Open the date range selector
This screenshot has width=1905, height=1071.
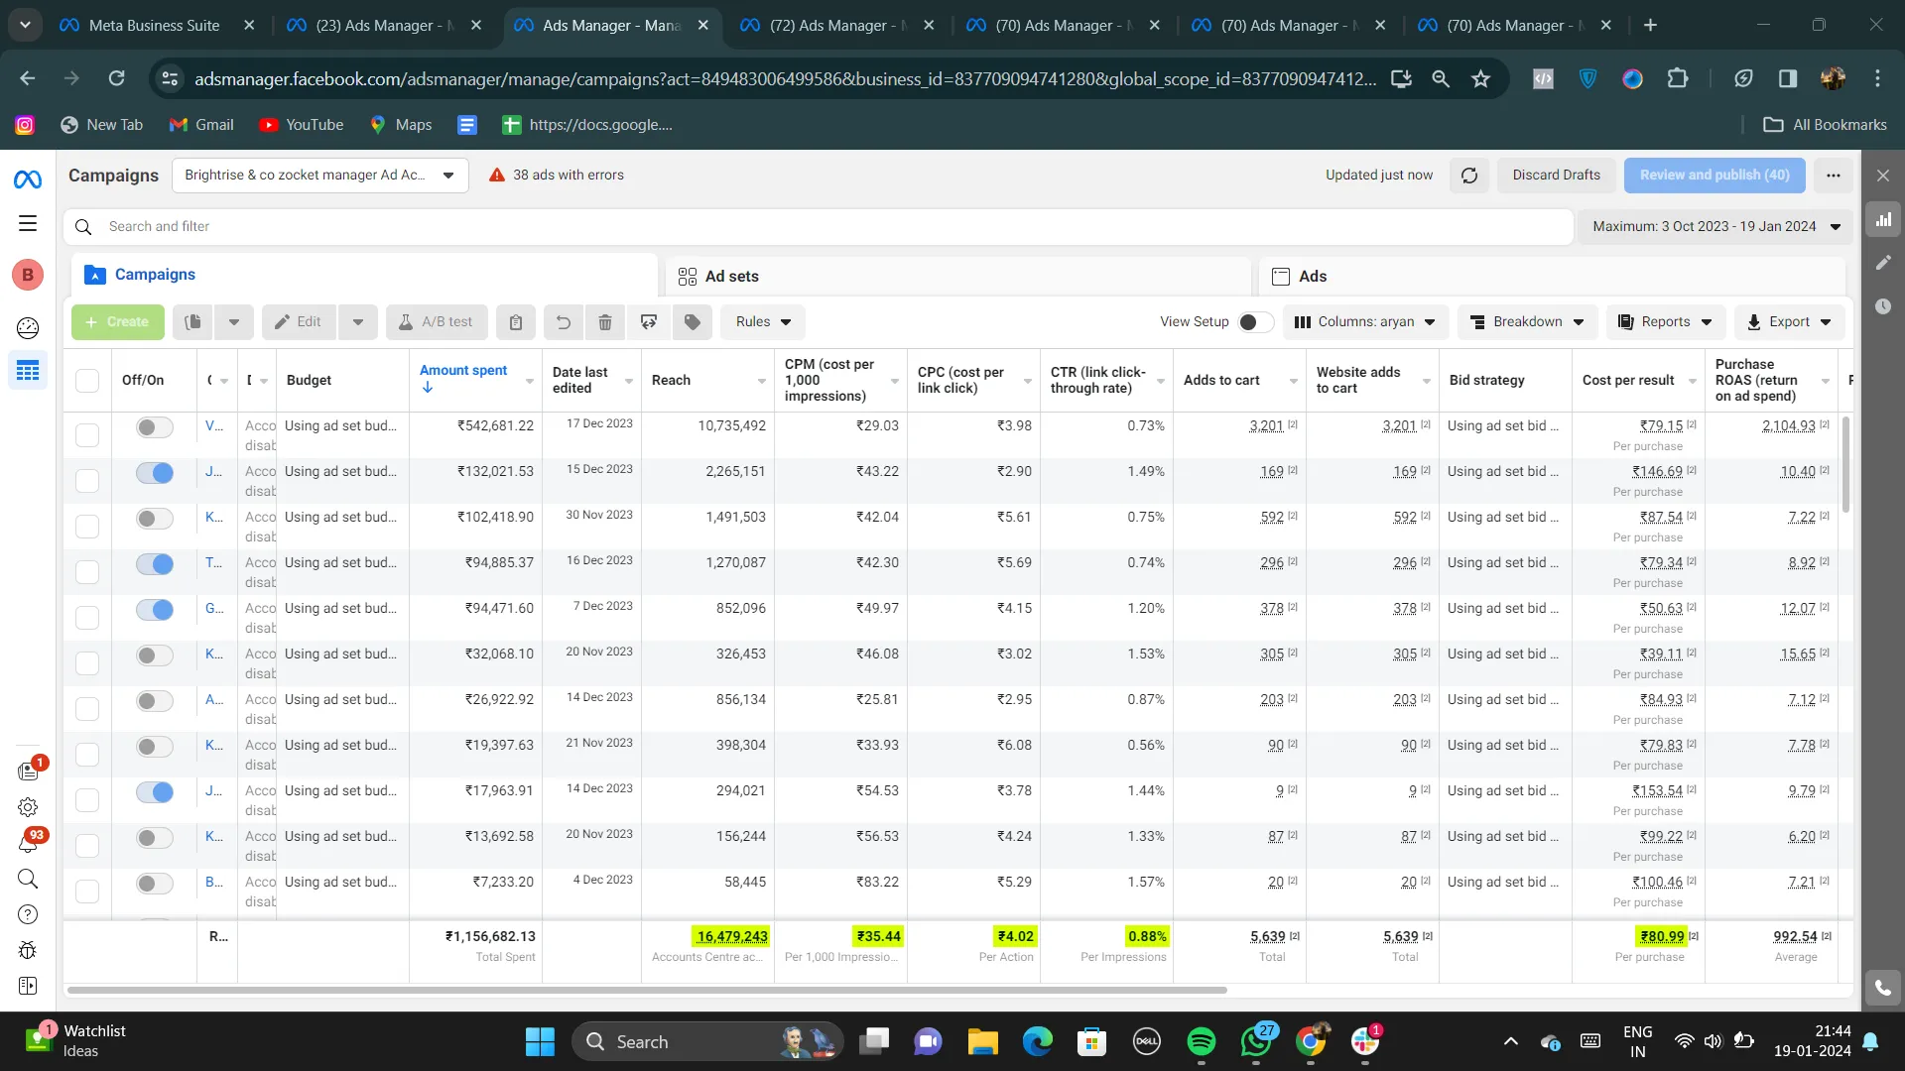point(1715,227)
